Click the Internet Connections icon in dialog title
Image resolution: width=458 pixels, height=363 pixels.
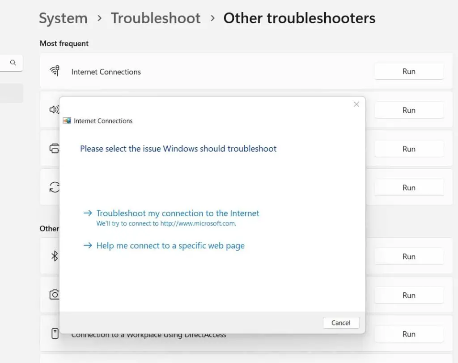(x=67, y=120)
